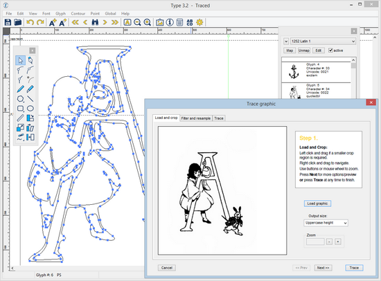Image resolution: width=381 pixels, height=281 pixels.
Task: Open the Glyph menu
Action: (x=60, y=14)
